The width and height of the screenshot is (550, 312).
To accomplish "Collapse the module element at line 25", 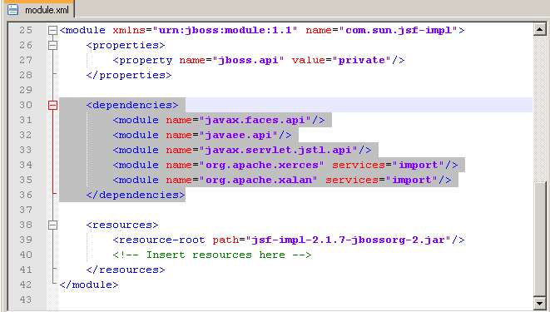I will tap(52, 31).
